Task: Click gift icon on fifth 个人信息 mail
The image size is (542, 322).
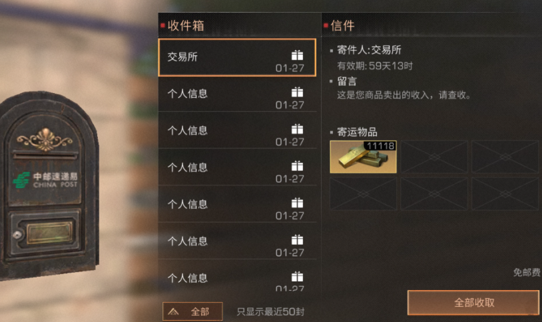Action: point(297,240)
